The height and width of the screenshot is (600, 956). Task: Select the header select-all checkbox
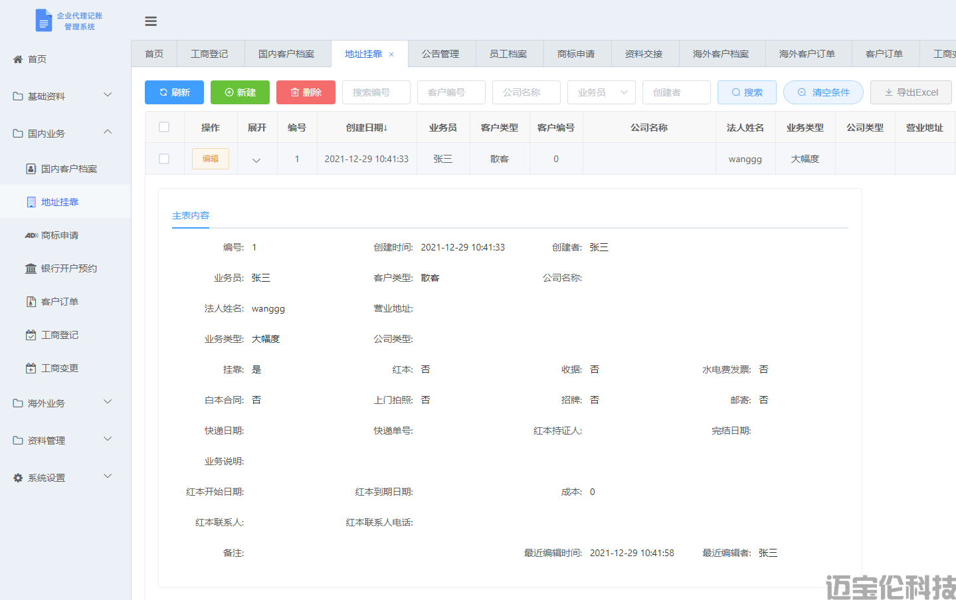(x=164, y=127)
